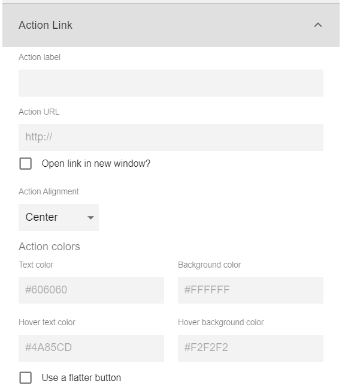This screenshot has height=387, width=345.
Task: Click the caret arrow in the Center dropdown
Action: [90, 218]
